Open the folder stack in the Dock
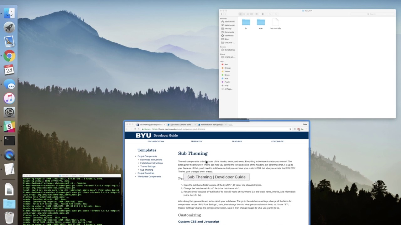401x225 pixels. pyautogui.click(x=9, y=204)
